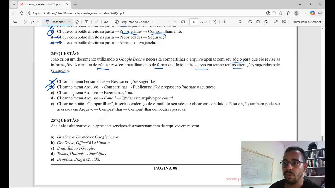Click 'Enviar este arquivo por e-mail' option

(148, 98)
